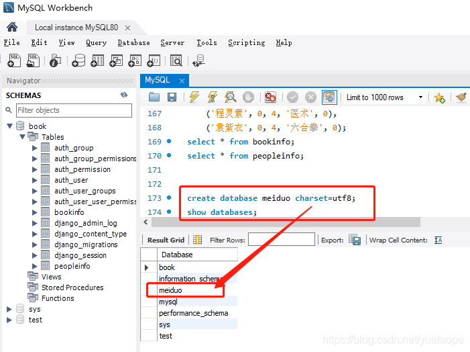The height and width of the screenshot is (352, 470).
Task: Collapse the book schema
Action: (9, 126)
